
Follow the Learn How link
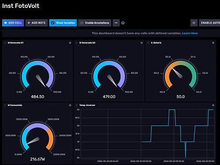pos(190,33)
